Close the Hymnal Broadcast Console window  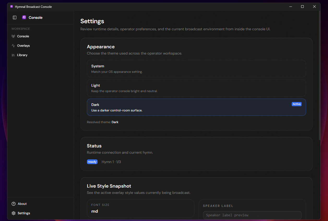pyautogui.click(x=314, y=7)
